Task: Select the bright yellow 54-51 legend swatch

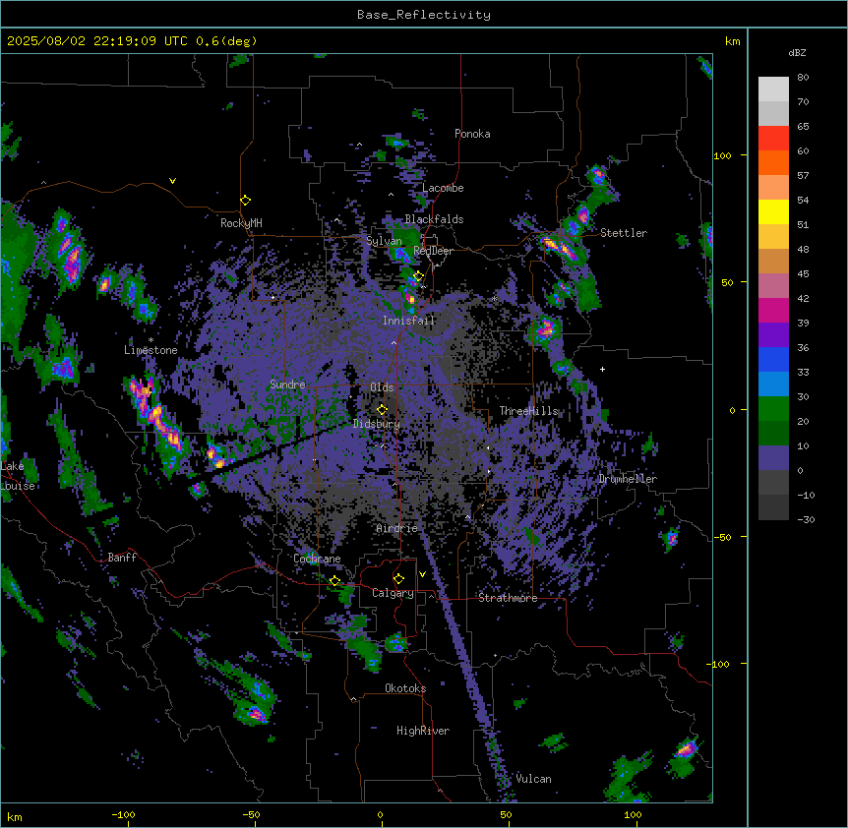Action: click(773, 211)
